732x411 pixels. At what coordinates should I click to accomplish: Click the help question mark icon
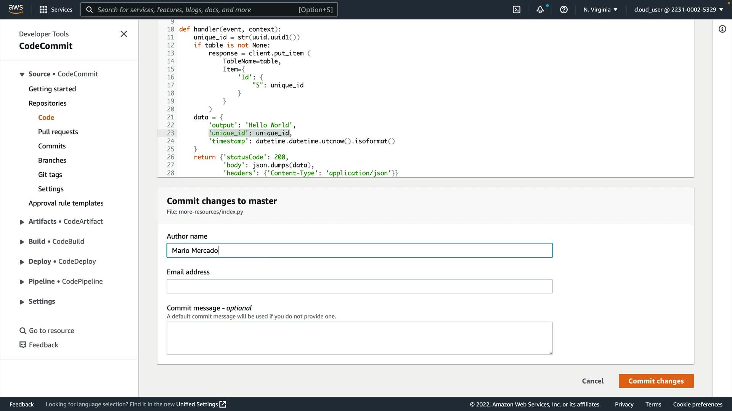563,10
